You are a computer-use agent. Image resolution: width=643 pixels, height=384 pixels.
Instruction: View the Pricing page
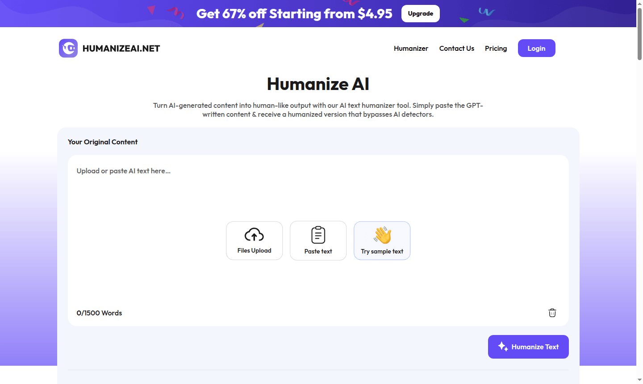(496, 48)
